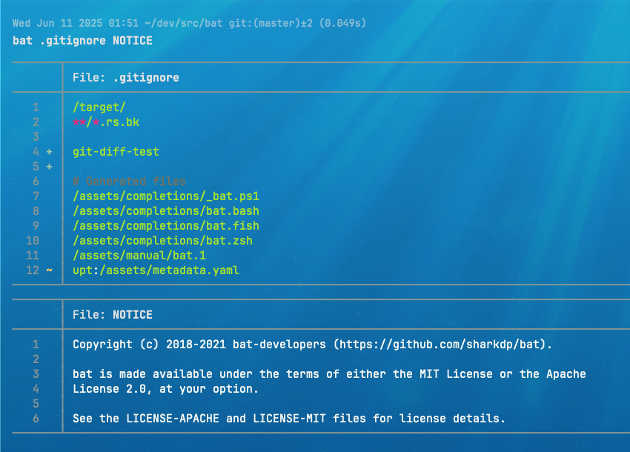Click the line '**/*.rs.bk'
Viewport: 630px width, 452px height.
pos(106,122)
